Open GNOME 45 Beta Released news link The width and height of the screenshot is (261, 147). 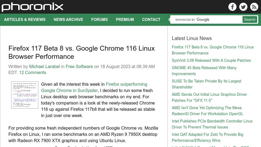click(x=204, y=71)
